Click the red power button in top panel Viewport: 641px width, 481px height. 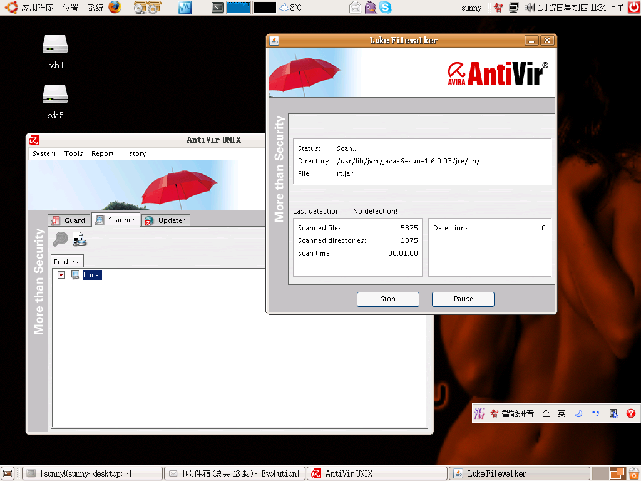coord(634,8)
